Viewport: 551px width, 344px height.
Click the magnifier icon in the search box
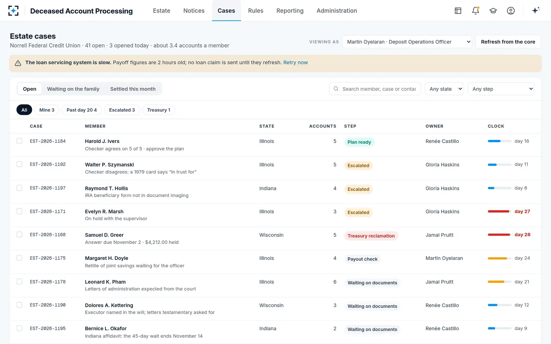336,89
